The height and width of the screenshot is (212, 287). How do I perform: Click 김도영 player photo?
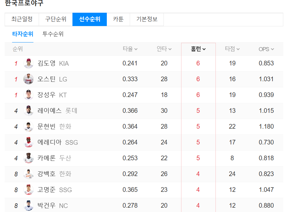click(x=28, y=64)
